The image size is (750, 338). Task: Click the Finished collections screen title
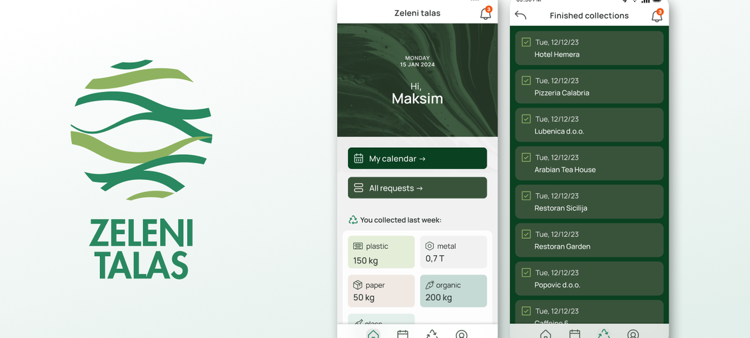[589, 16]
